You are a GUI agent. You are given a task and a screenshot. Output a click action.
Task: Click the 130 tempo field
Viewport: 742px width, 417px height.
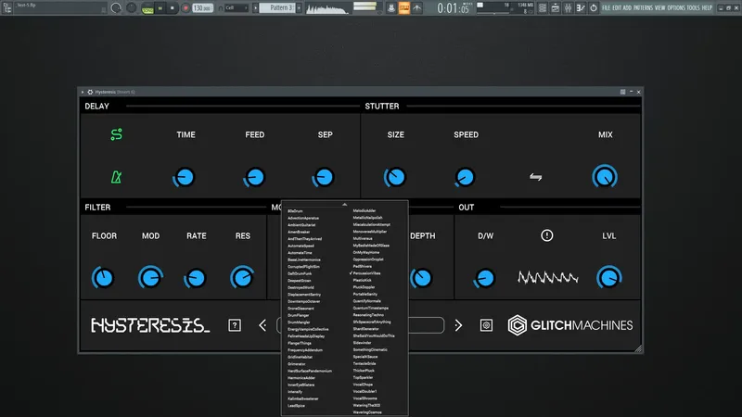(202, 8)
